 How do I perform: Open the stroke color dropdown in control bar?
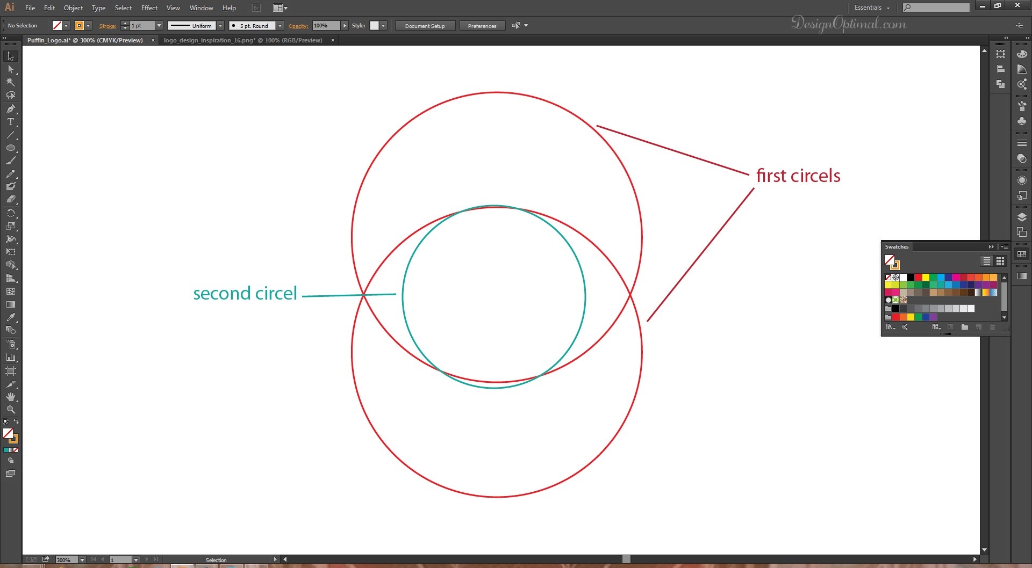(x=89, y=26)
